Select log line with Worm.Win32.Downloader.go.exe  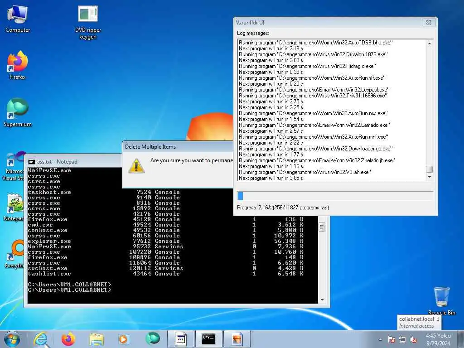316,149
